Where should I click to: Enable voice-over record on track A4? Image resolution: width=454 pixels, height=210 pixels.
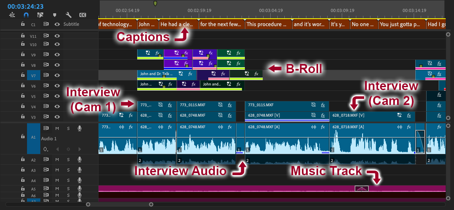[x=79, y=181]
